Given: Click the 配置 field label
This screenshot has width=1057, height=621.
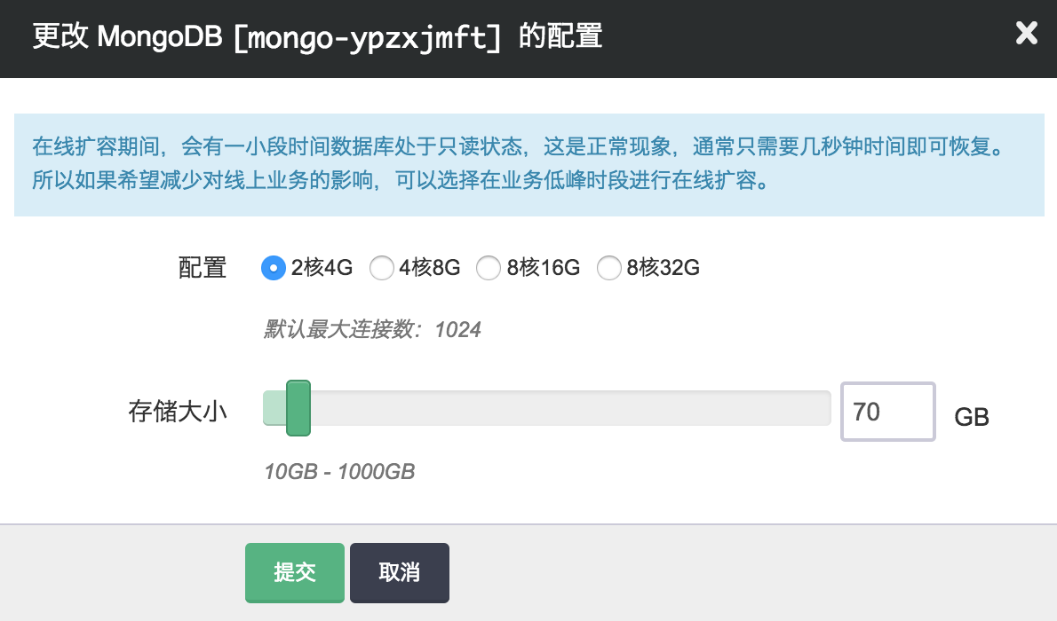Looking at the screenshot, I should (x=203, y=268).
